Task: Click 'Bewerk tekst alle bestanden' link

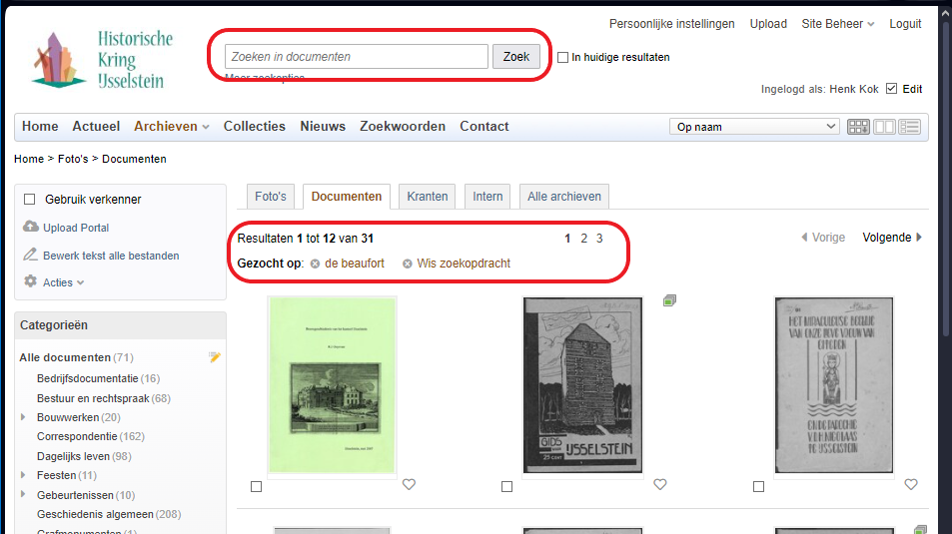Action: (111, 256)
